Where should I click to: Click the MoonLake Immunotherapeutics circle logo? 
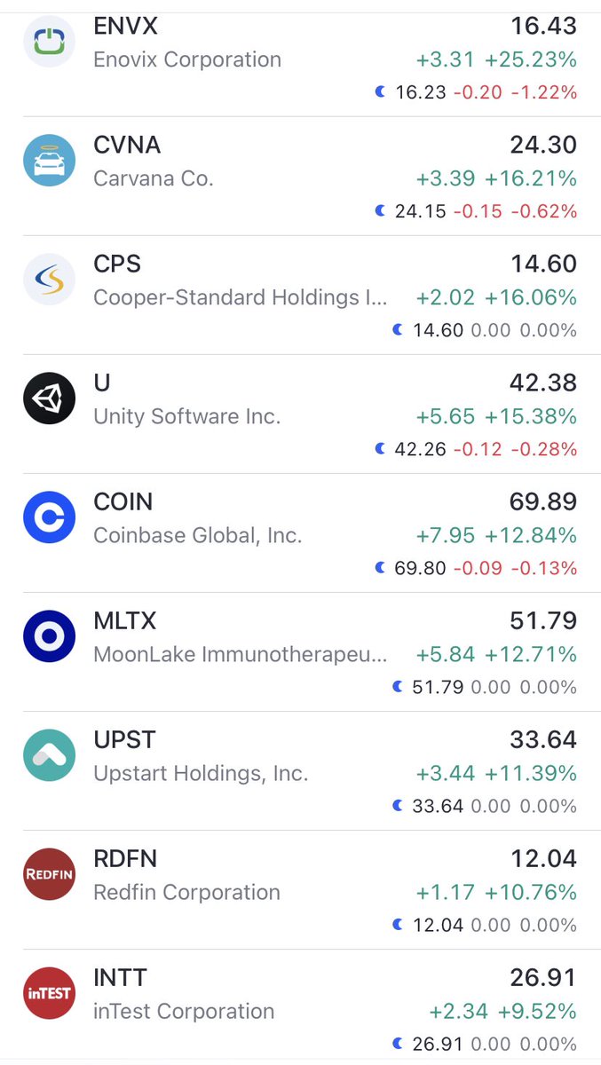pos(49,635)
